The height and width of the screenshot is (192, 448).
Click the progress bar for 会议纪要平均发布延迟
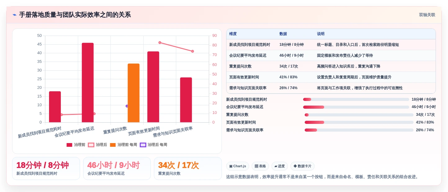(x=356, y=107)
